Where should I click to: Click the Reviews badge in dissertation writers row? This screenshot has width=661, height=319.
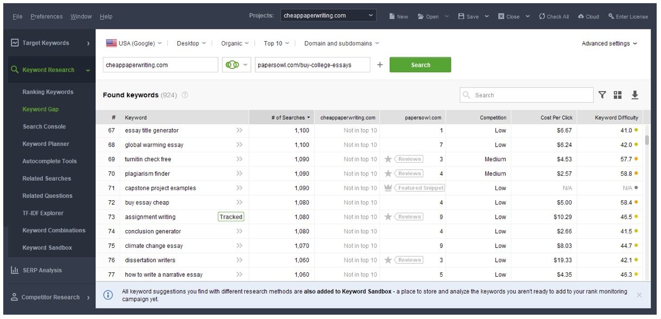pos(409,260)
